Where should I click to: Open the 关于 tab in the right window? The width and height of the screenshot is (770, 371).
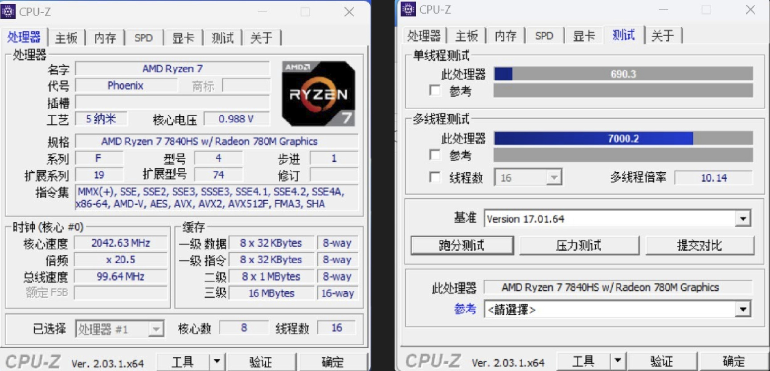pyautogui.click(x=663, y=36)
